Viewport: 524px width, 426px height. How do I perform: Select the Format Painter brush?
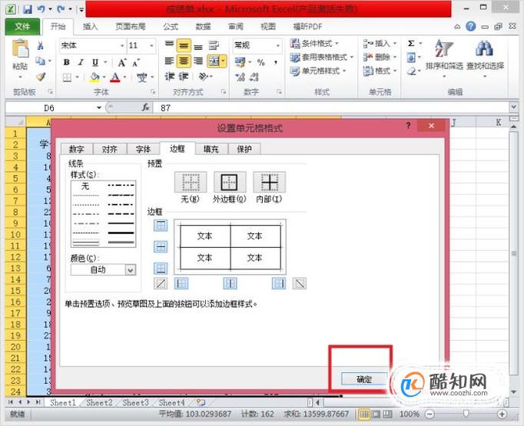pyautogui.click(x=41, y=77)
